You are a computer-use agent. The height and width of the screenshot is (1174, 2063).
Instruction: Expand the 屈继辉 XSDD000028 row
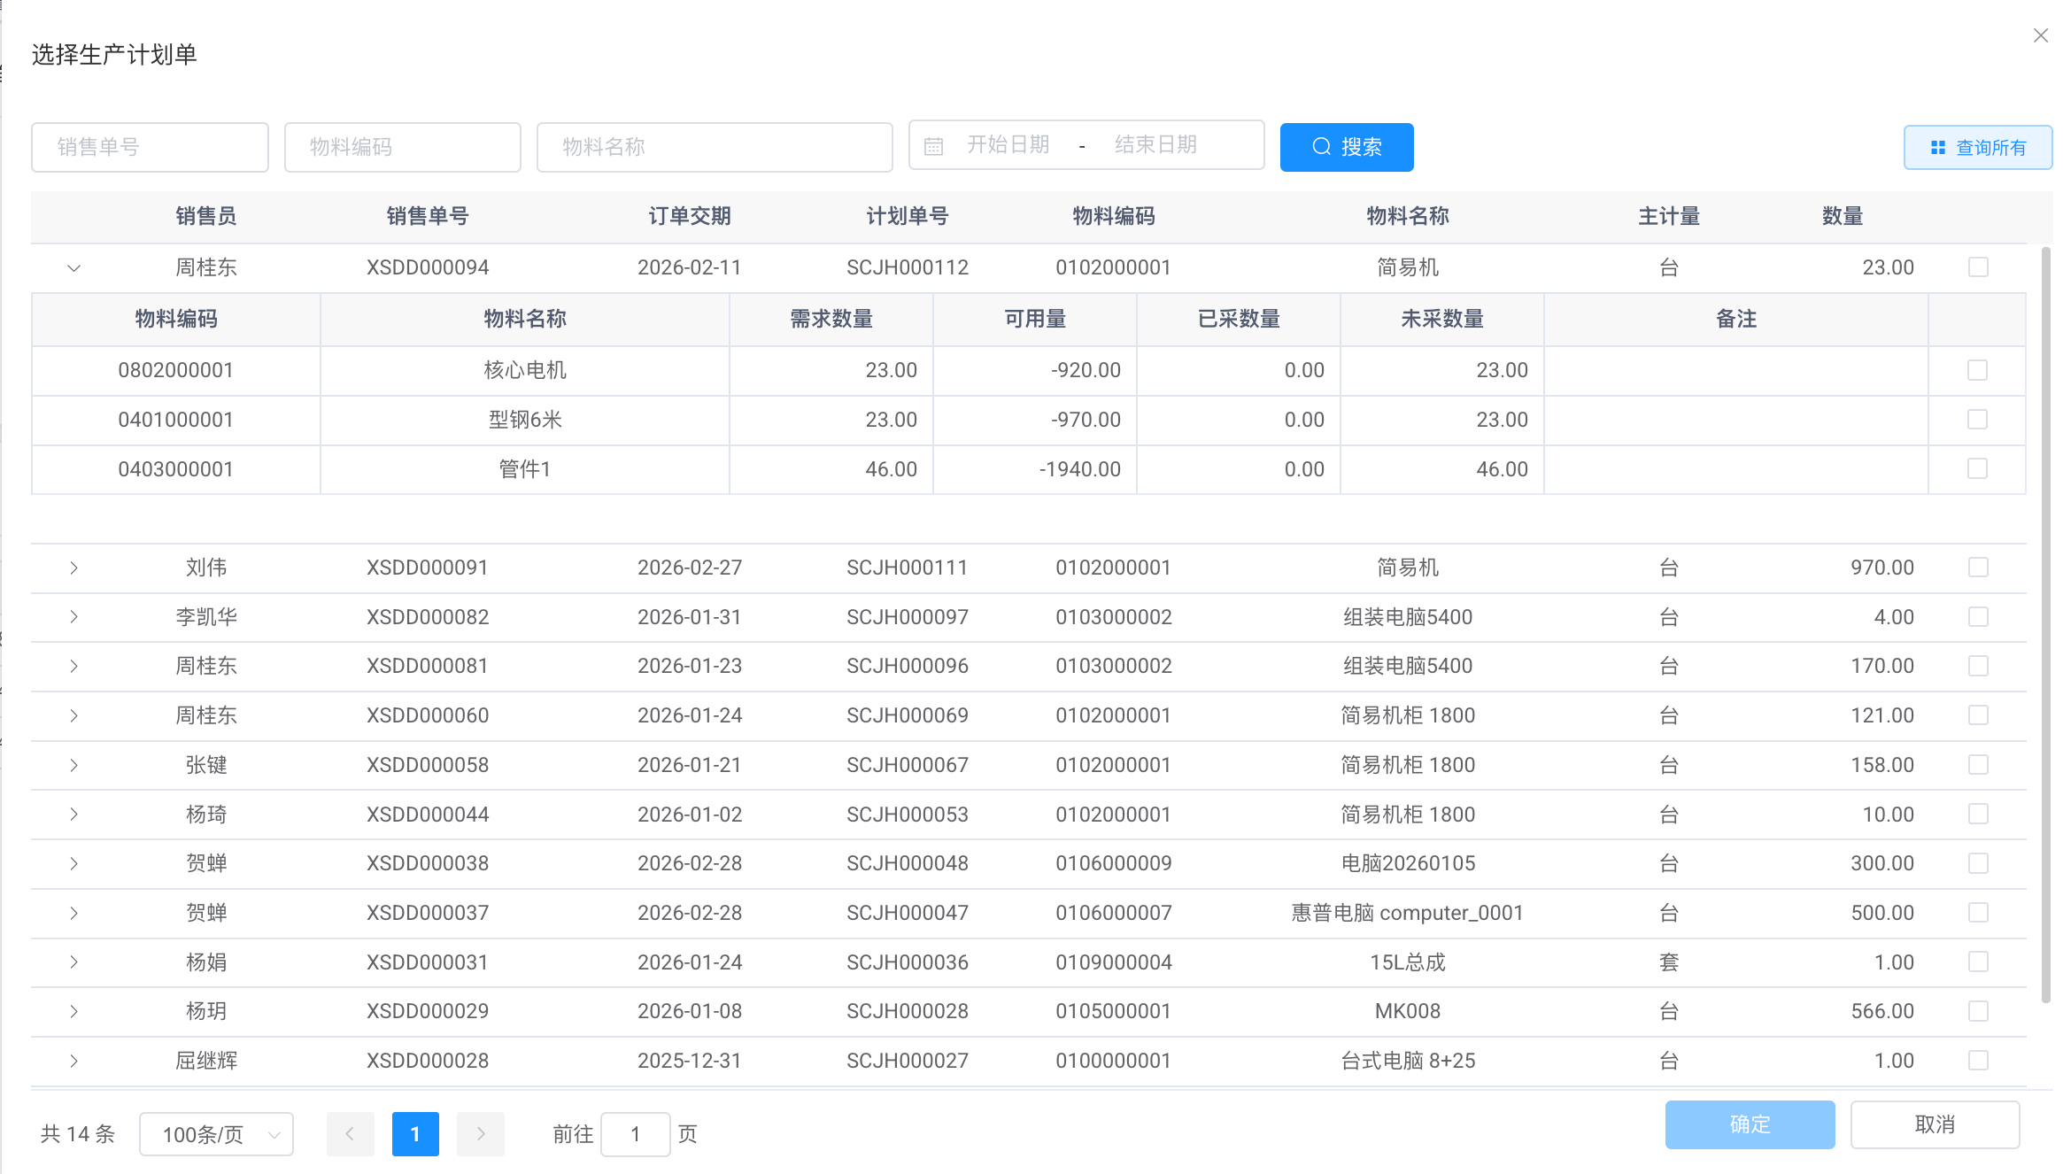(x=73, y=1061)
